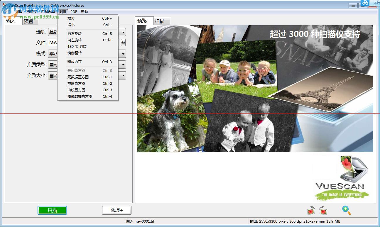Click the @ button beside the 文件 field

123,43
